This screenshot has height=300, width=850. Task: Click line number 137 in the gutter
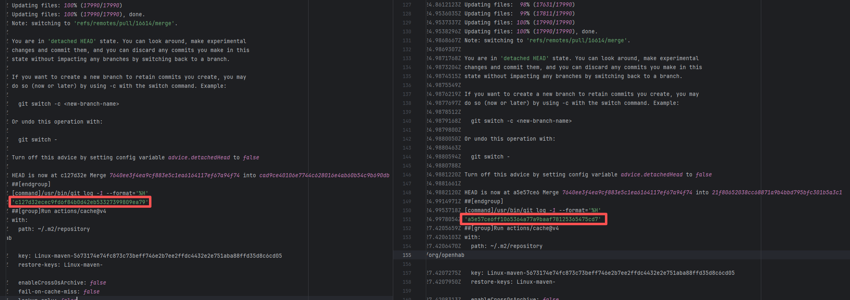(407, 94)
